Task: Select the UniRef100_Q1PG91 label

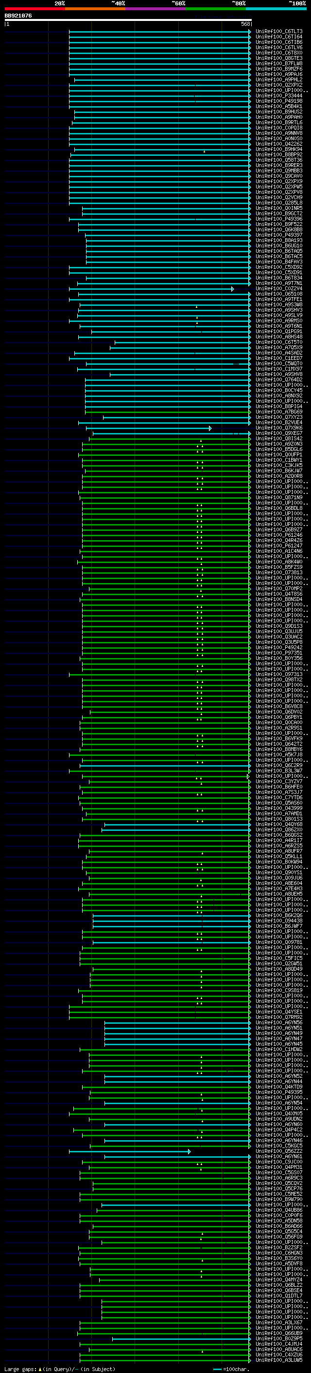Action: click(279, 332)
